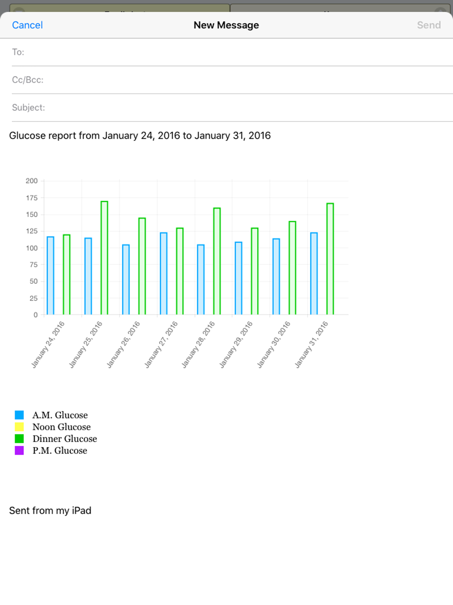Select the green Dinner Glucose legend swatch
The height and width of the screenshot is (605, 453).
[19, 439]
